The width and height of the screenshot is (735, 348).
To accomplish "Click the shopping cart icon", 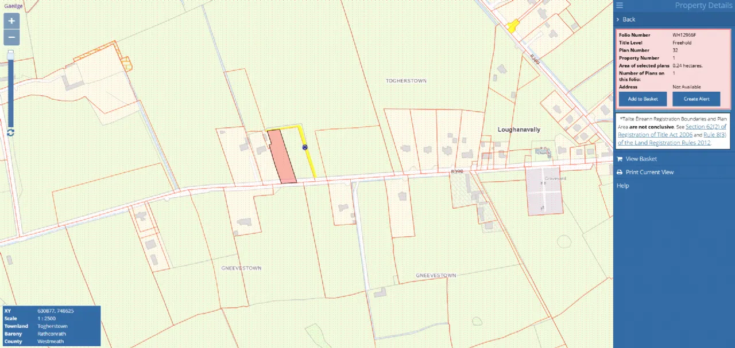I will pyautogui.click(x=620, y=159).
